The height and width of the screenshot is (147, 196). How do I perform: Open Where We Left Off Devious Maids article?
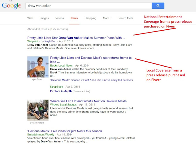coord(88,101)
